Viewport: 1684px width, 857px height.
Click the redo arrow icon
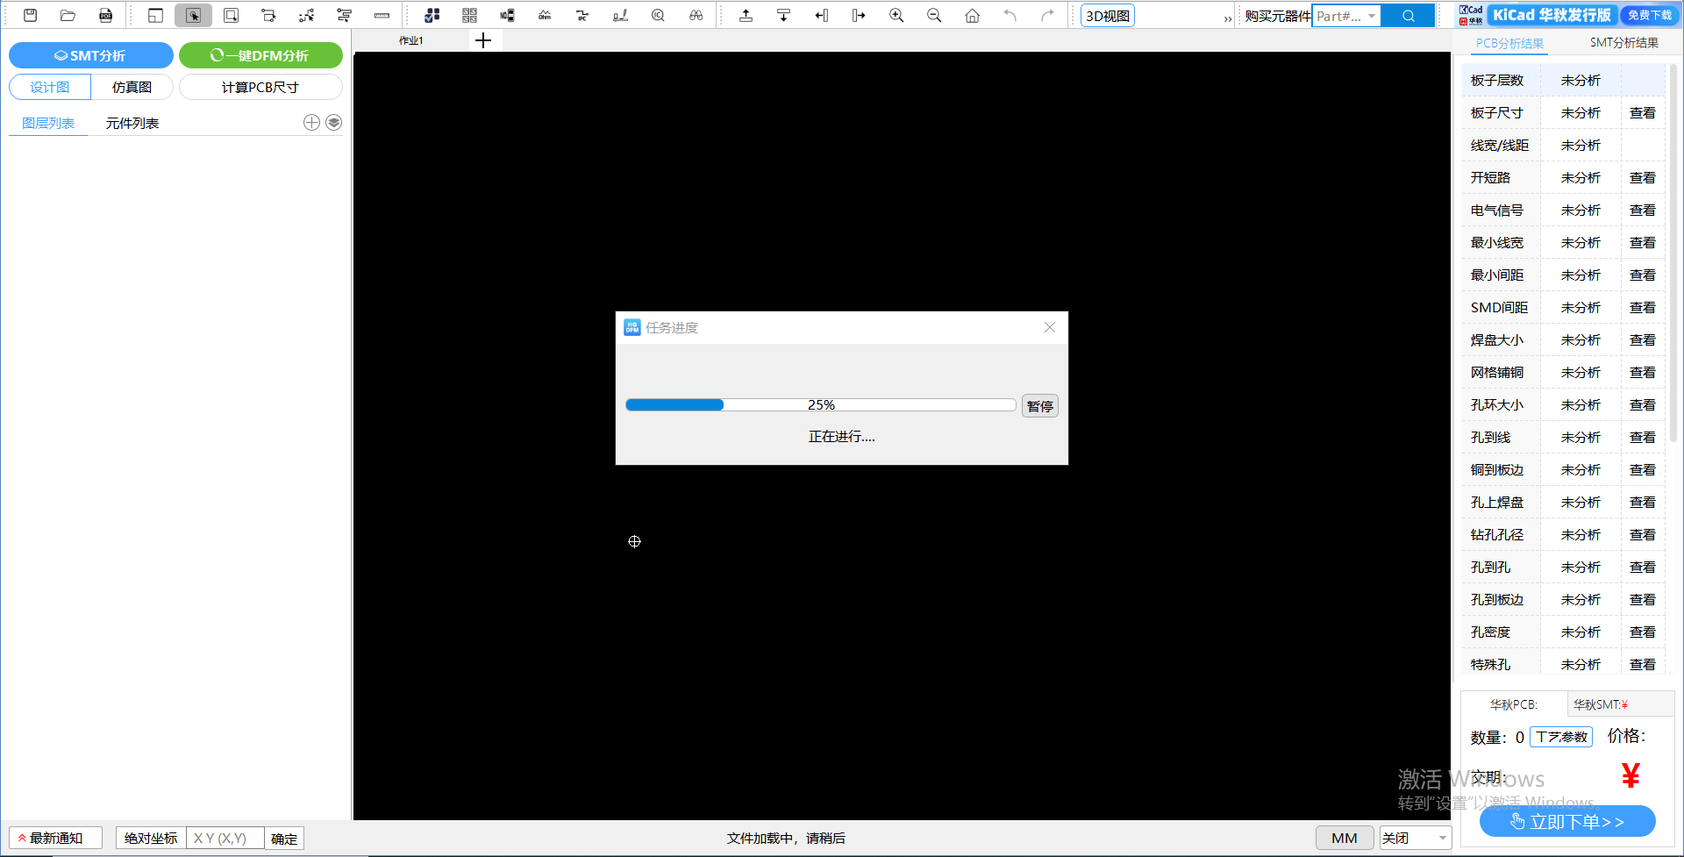point(1047,15)
